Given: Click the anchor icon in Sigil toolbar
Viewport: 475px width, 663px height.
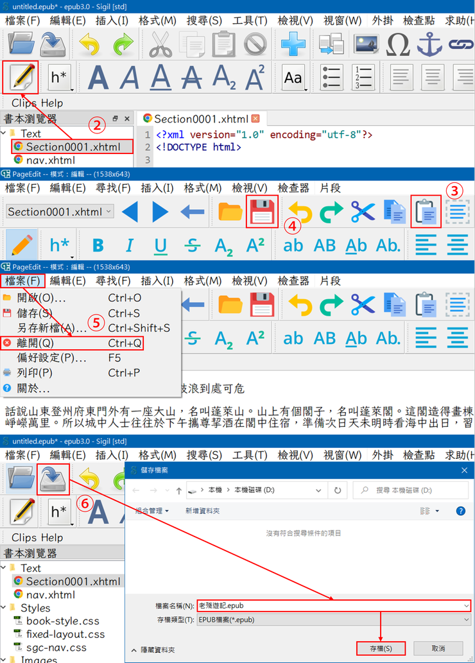Looking at the screenshot, I should click(x=430, y=44).
